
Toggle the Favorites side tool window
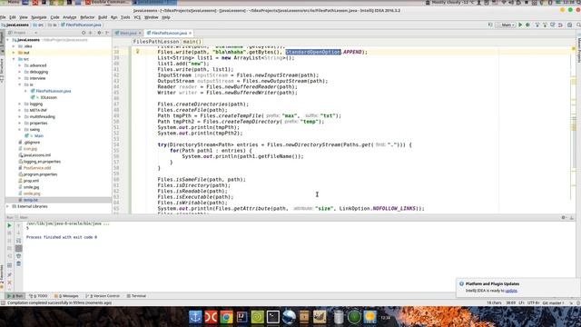coord(2,277)
